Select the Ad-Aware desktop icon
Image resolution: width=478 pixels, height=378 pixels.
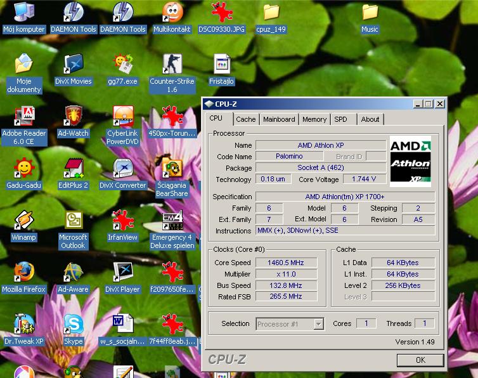pos(74,272)
